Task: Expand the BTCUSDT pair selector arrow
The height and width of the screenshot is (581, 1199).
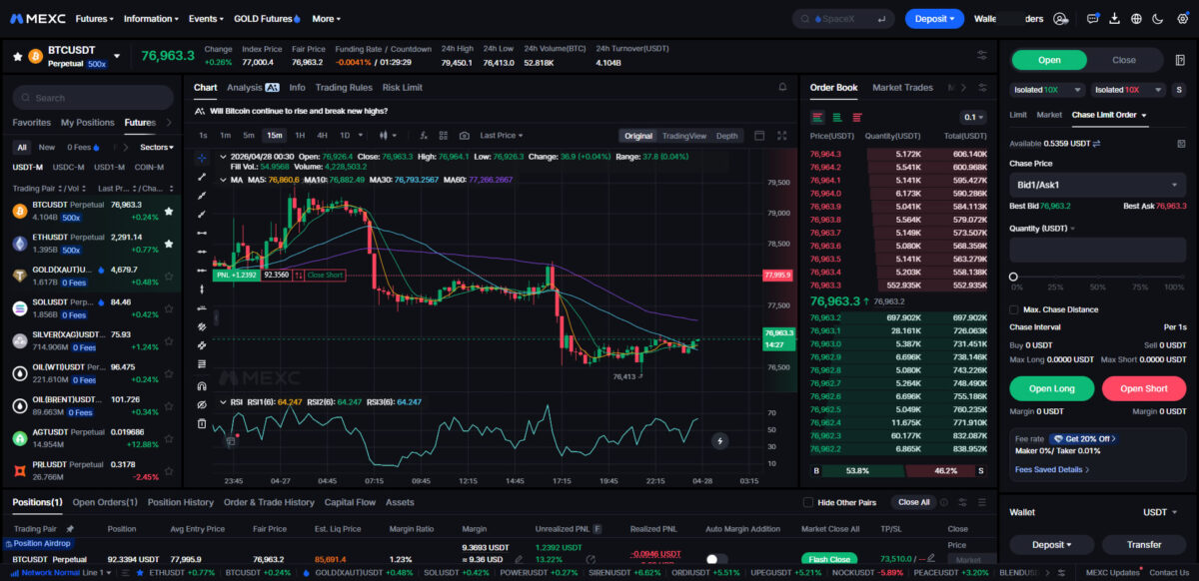Action: [117, 56]
